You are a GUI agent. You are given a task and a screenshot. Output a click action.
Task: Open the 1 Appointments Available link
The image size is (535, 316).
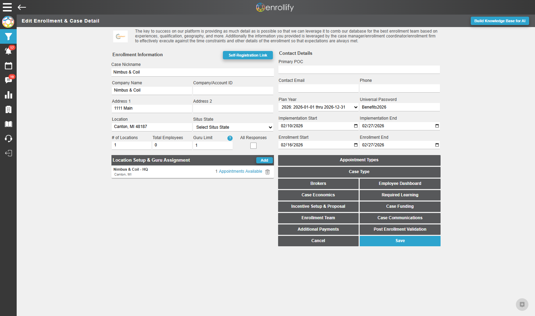point(239,171)
